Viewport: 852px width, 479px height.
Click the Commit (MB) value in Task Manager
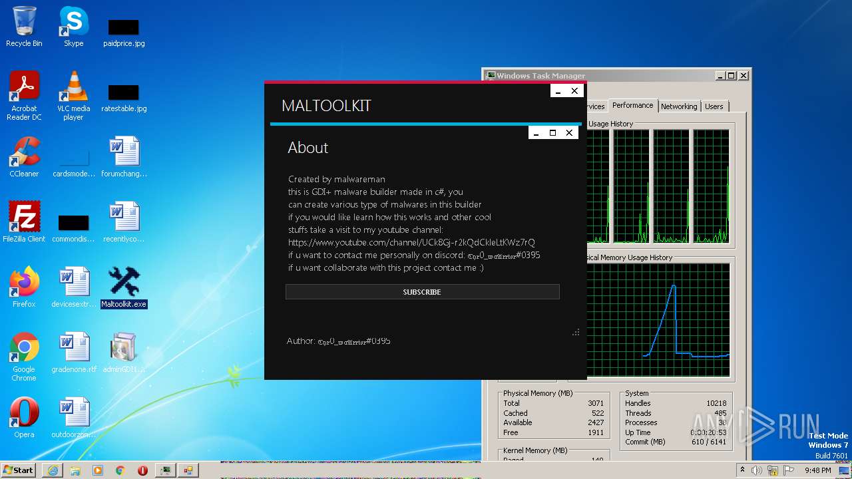[x=708, y=442]
